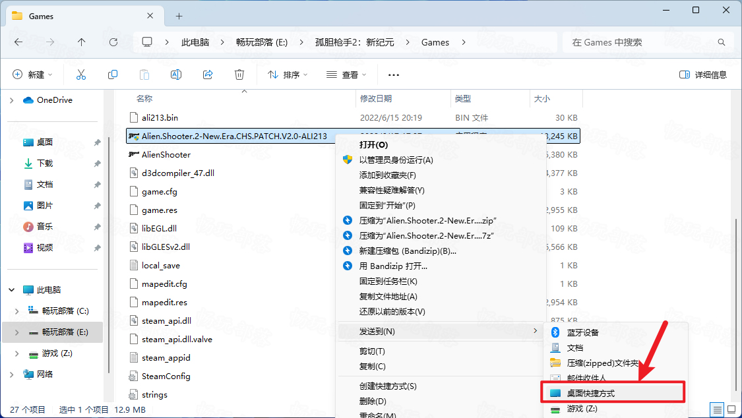Viewport: 742px width, 418px height.
Task: Select 游戏 (Z:) in Send to submenu
Action: click(615, 409)
